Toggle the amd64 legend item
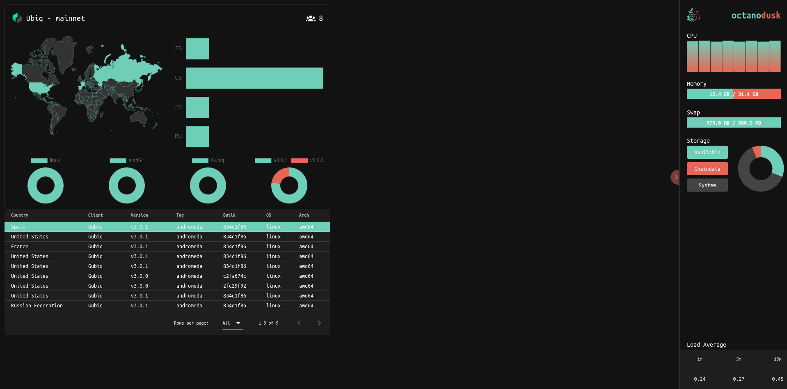787x389 pixels. (x=127, y=160)
